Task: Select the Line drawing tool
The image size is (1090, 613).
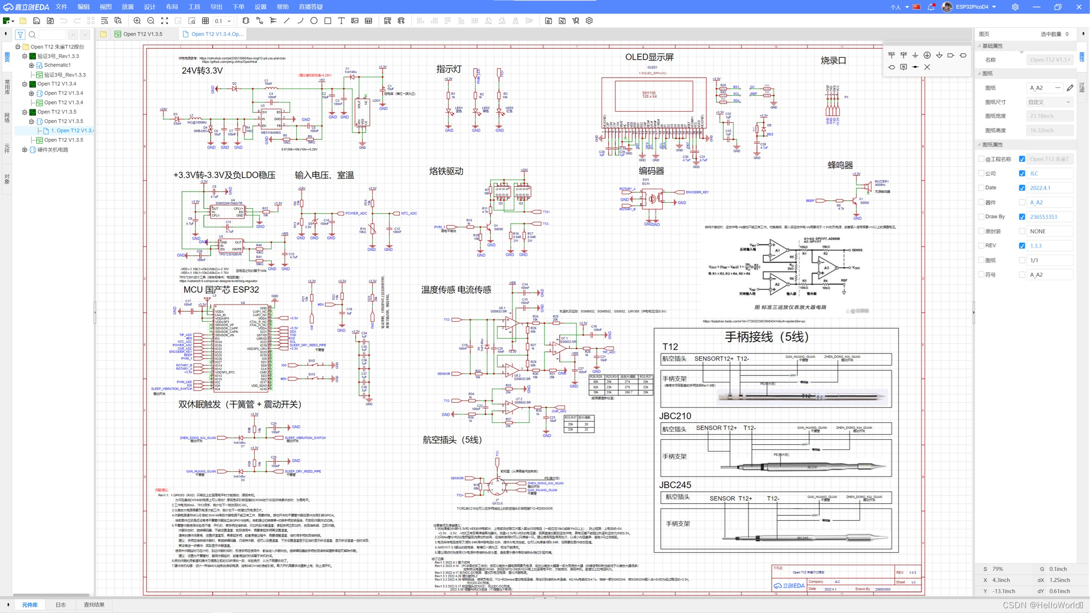Action: 287,21
